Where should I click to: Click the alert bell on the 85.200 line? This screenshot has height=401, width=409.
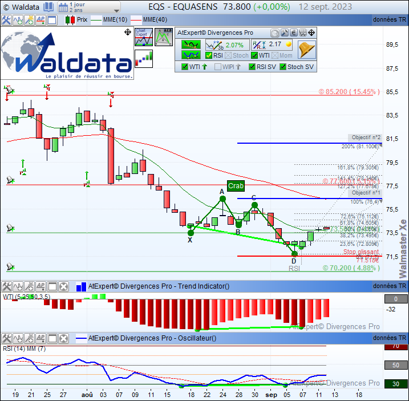click(x=10, y=90)
